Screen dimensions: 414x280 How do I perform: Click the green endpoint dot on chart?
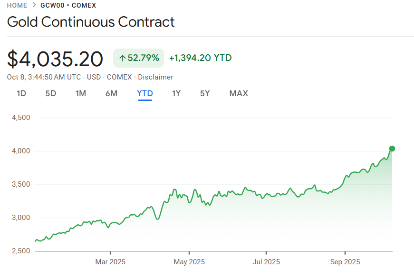(x=392, y=149)
